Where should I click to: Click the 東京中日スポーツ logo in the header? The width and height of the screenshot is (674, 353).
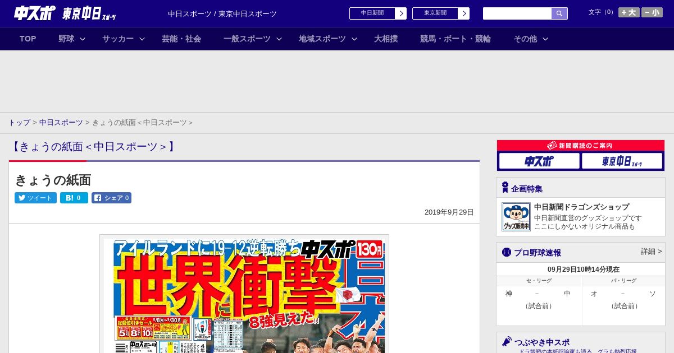click(89, 14)
